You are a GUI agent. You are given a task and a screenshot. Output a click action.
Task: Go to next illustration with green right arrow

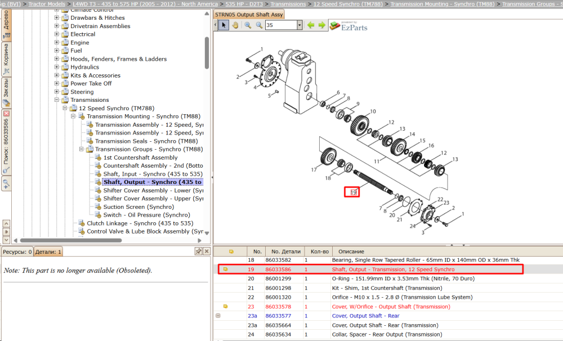tap(321, 25)
